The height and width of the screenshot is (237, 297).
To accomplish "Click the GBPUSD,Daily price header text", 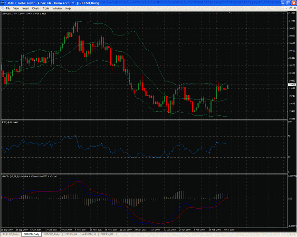I will point(24,13).
